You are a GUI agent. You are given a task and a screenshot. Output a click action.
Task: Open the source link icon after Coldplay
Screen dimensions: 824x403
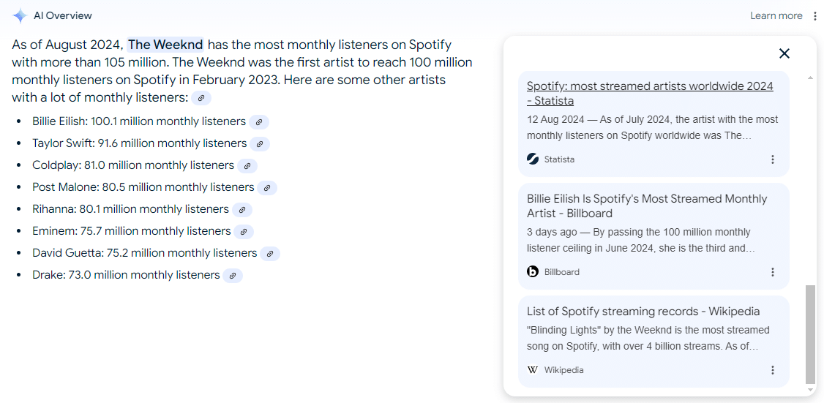click(x=247, y=166)
